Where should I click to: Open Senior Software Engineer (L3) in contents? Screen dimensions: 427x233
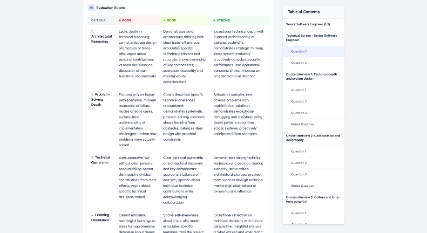coord(308,24)
